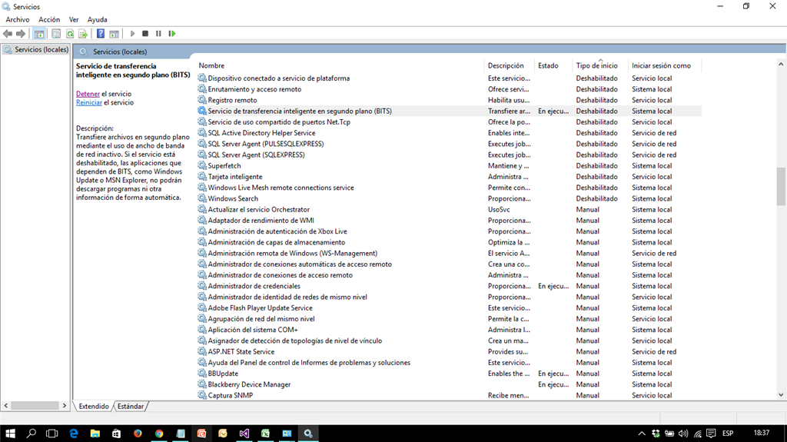This screenshot has height=442, width=787.
Task: Click Dropbox tray icon
Action: tap(656, 433)
